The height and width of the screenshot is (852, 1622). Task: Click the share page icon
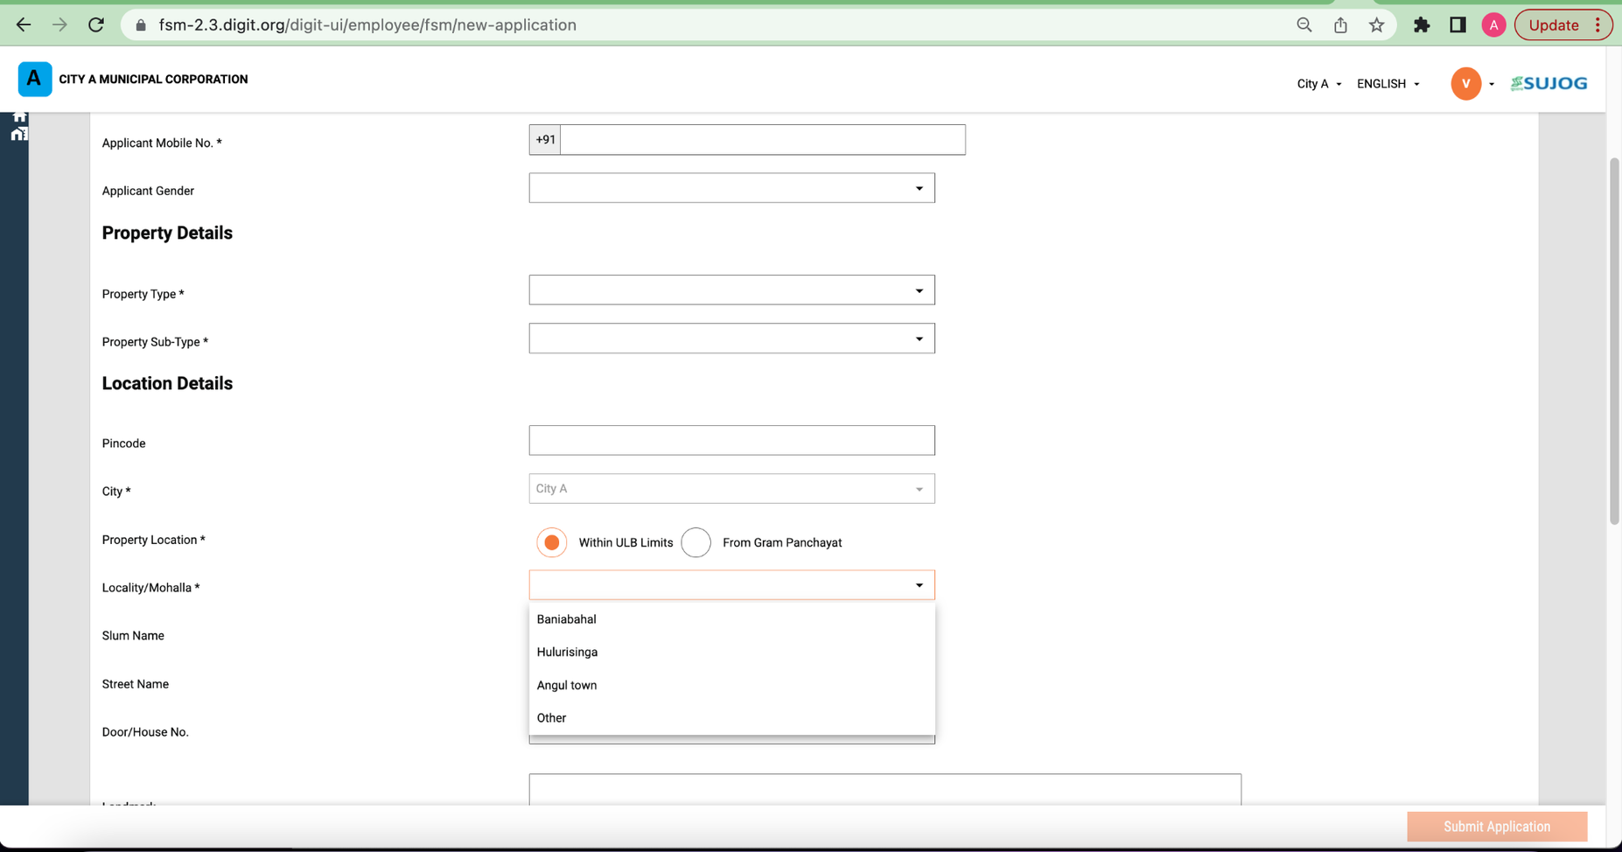point(1340,24)
